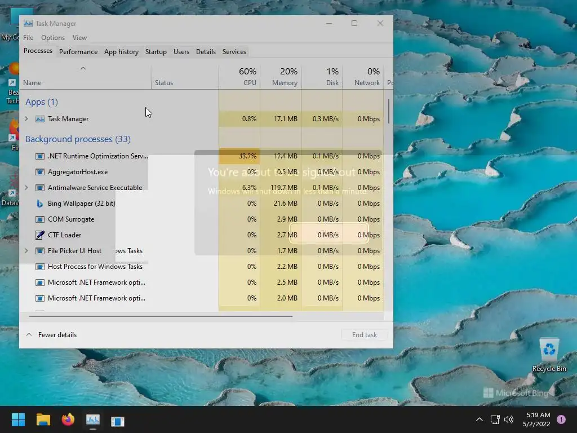The image size is (577, 433).
Task: Open the Recycle Bin desktop icon
Action: pos(549,355)
